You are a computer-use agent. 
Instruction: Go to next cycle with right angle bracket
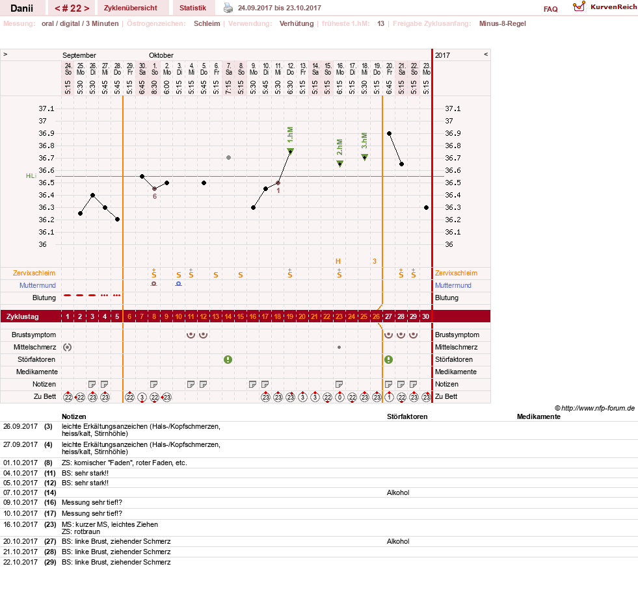click(86, 8)
